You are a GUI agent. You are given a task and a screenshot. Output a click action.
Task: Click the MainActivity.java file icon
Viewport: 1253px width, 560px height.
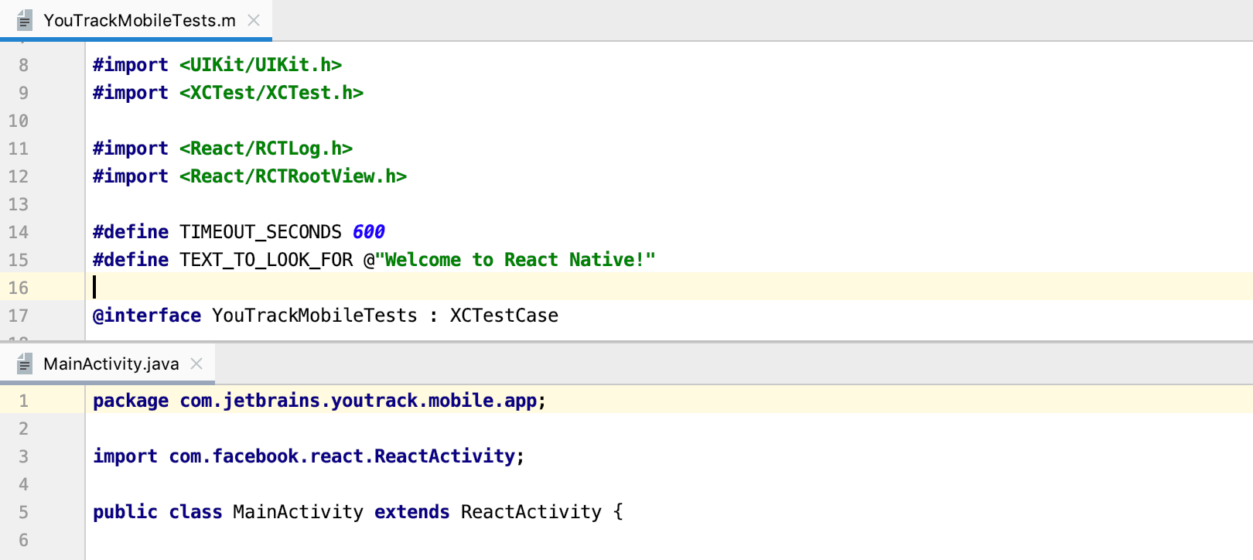[x=25, y=364]
